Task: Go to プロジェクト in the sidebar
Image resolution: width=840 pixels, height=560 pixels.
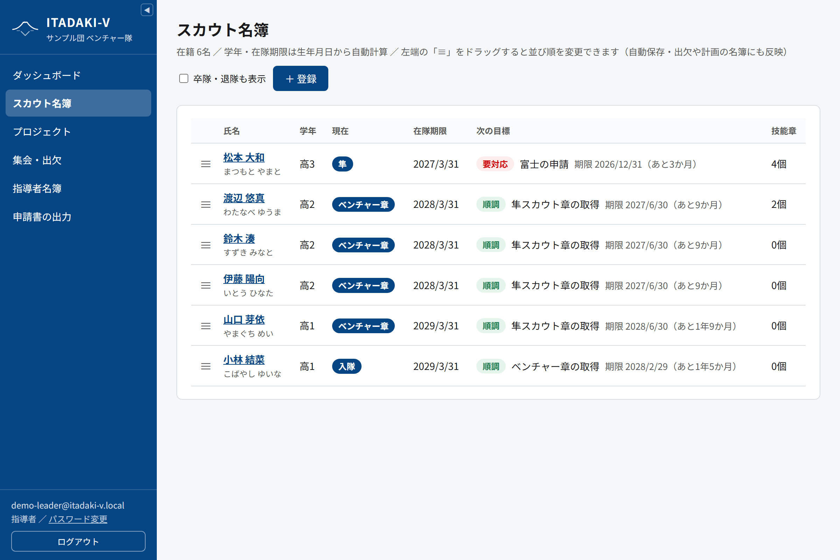Action: pos(78,132)
